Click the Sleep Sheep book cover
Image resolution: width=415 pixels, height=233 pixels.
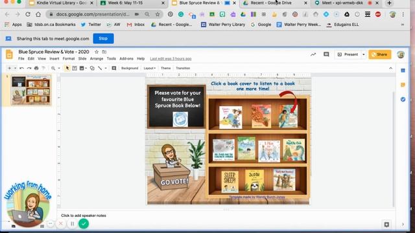pos(230,181)
